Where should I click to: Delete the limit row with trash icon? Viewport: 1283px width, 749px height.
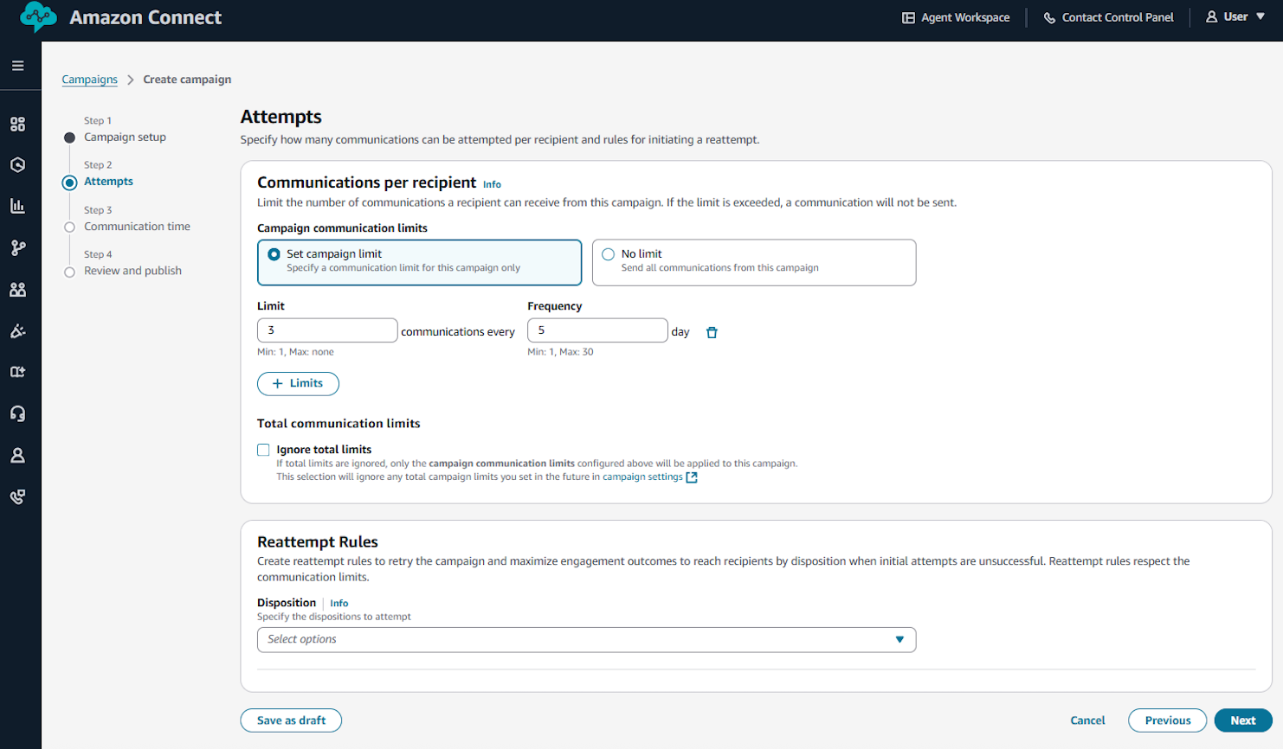[x=712, y=332]
